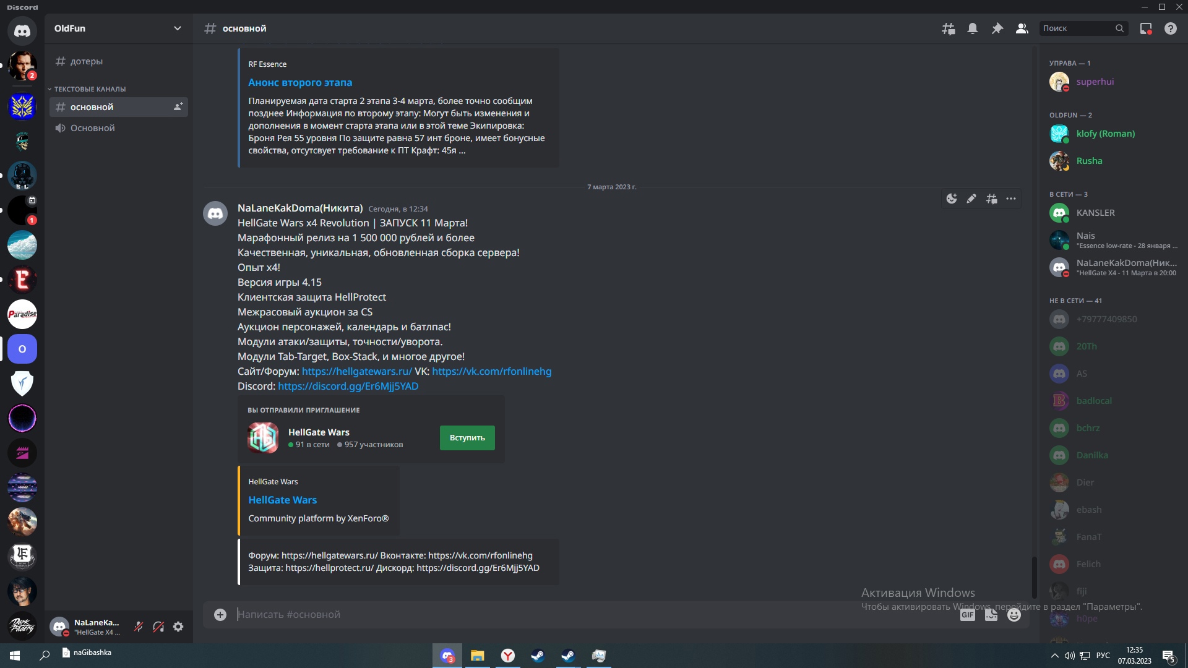
Task: Open Windows notification center
Action: pos(1169,656)
